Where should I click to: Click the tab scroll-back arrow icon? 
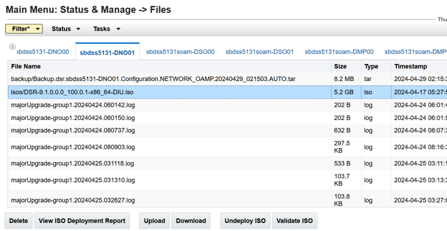(x=13, y=46)
